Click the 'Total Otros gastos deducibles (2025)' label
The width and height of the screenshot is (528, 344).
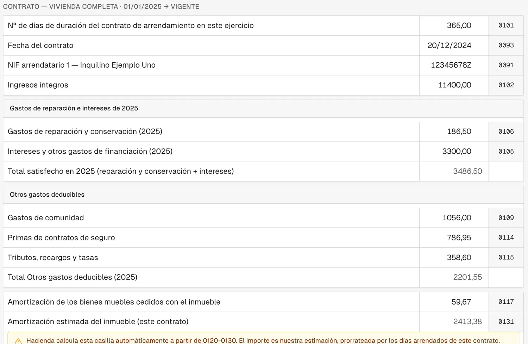[x=73, y=277]
